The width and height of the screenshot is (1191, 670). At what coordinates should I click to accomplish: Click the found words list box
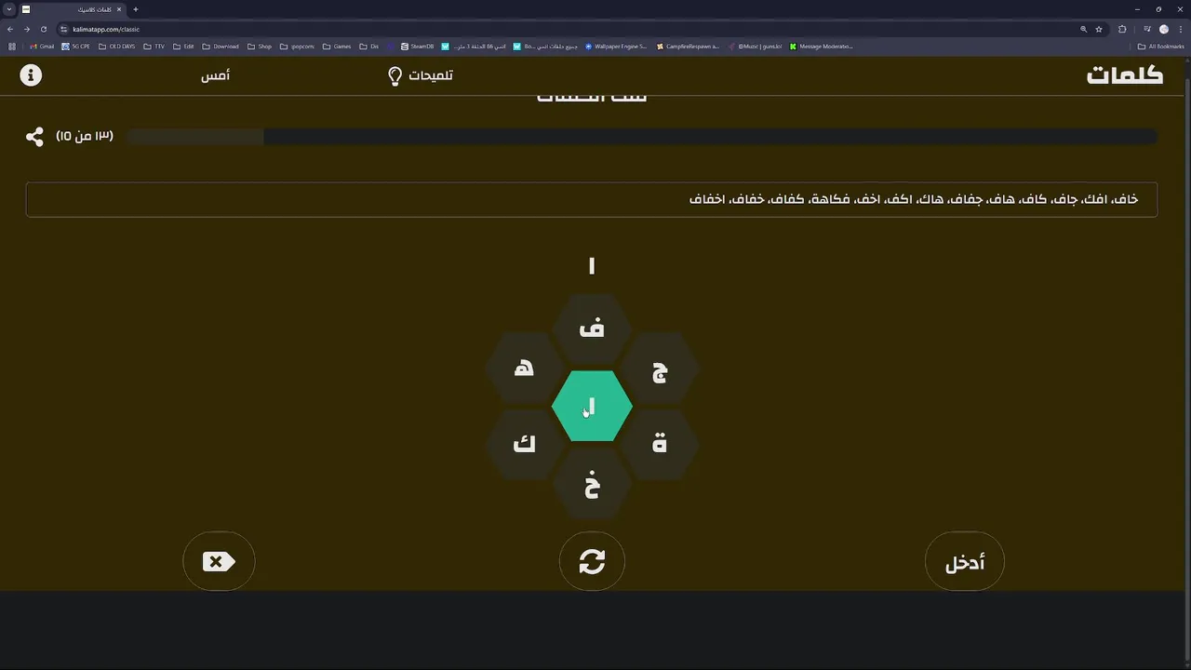(x=592, y=199)
